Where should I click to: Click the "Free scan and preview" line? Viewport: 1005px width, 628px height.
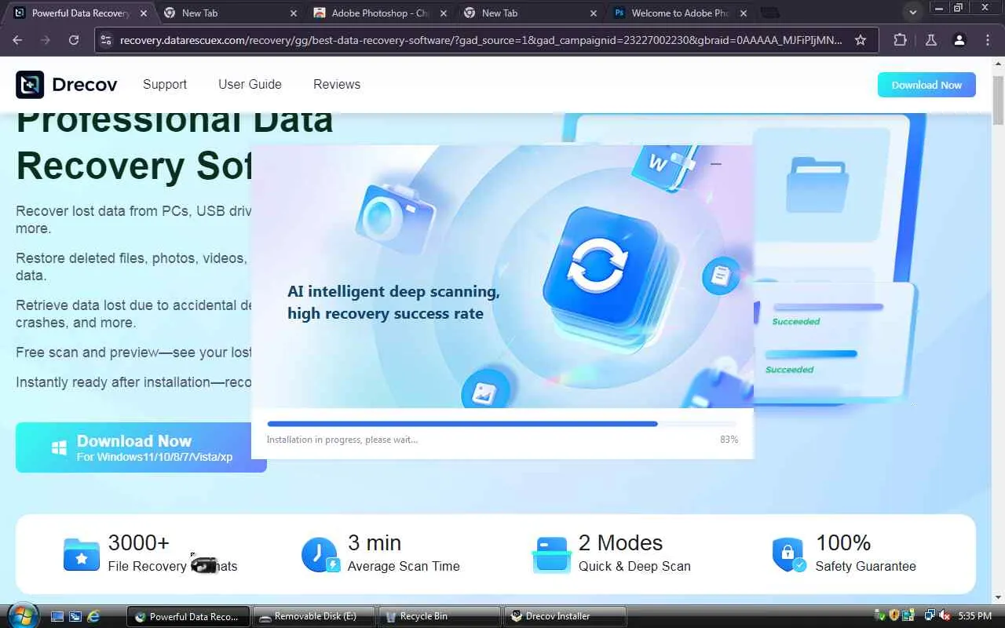click(x=133, y=352)
